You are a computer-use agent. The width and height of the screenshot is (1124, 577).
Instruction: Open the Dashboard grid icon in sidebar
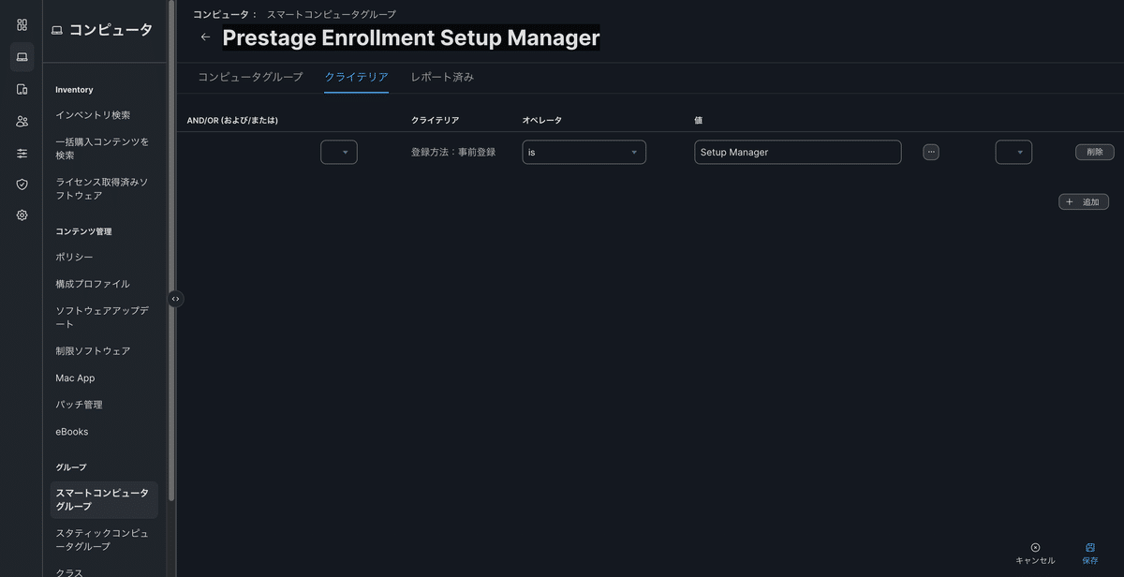point(21,24)
